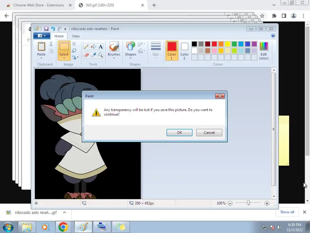
Task: Click the zoom slider handle
Action: tap(248, 203)
